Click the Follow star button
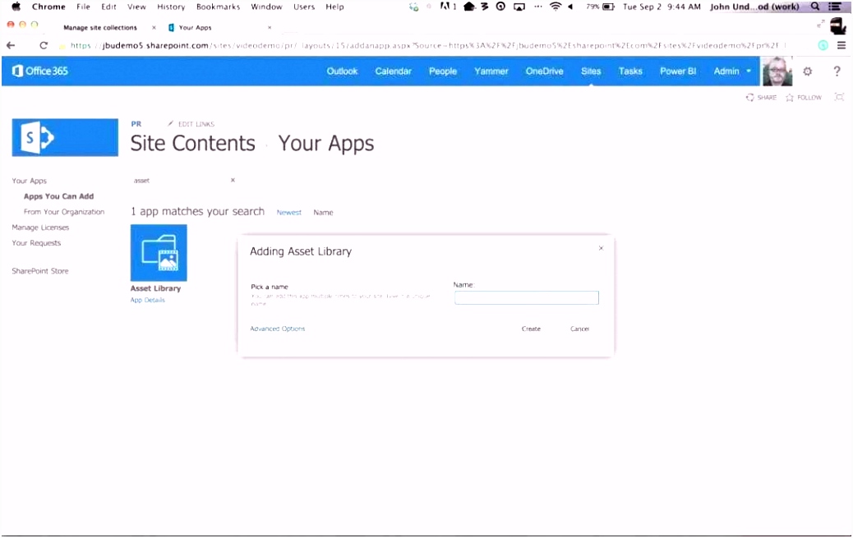This screenshot has width=853, height=538. (x=804, y=98)
